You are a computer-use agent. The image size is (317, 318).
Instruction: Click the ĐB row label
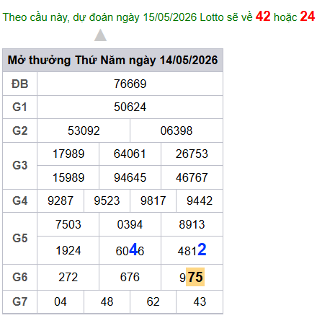[x=20, y=84]
